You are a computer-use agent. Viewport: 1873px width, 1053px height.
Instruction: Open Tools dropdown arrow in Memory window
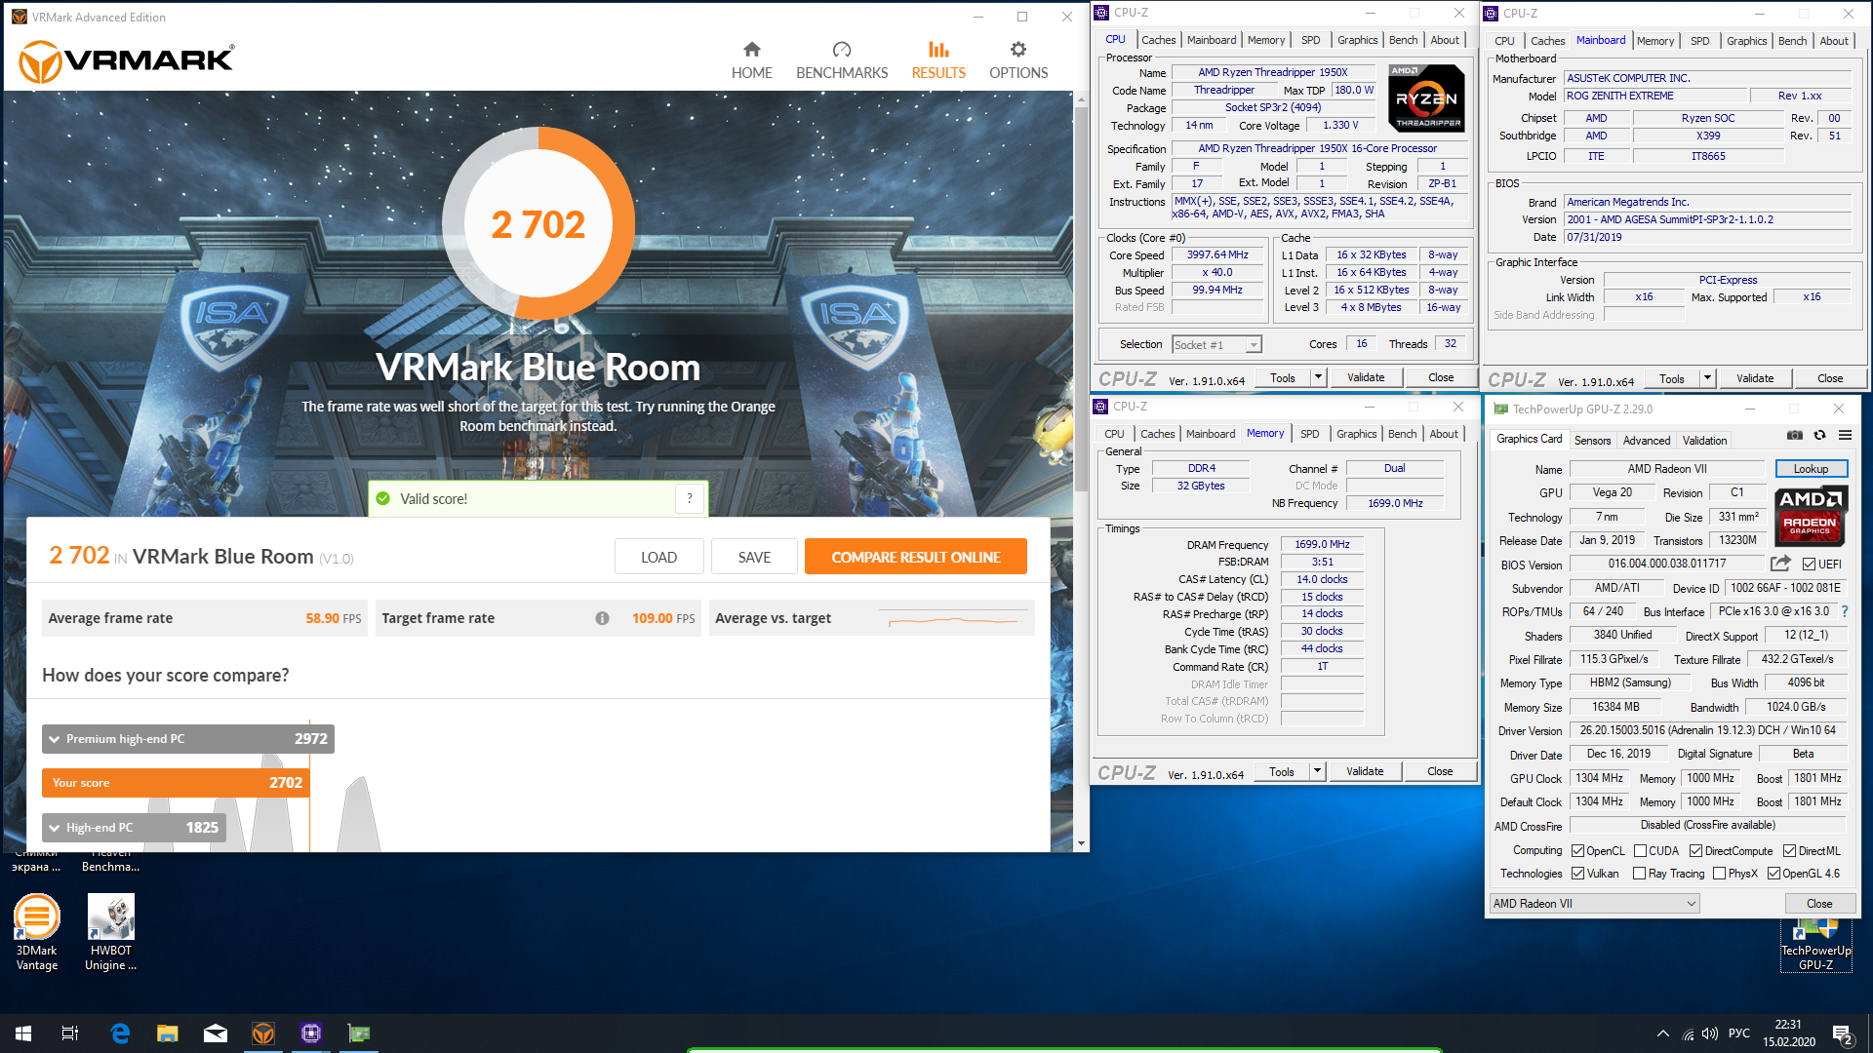click(x=1316, y=772)
